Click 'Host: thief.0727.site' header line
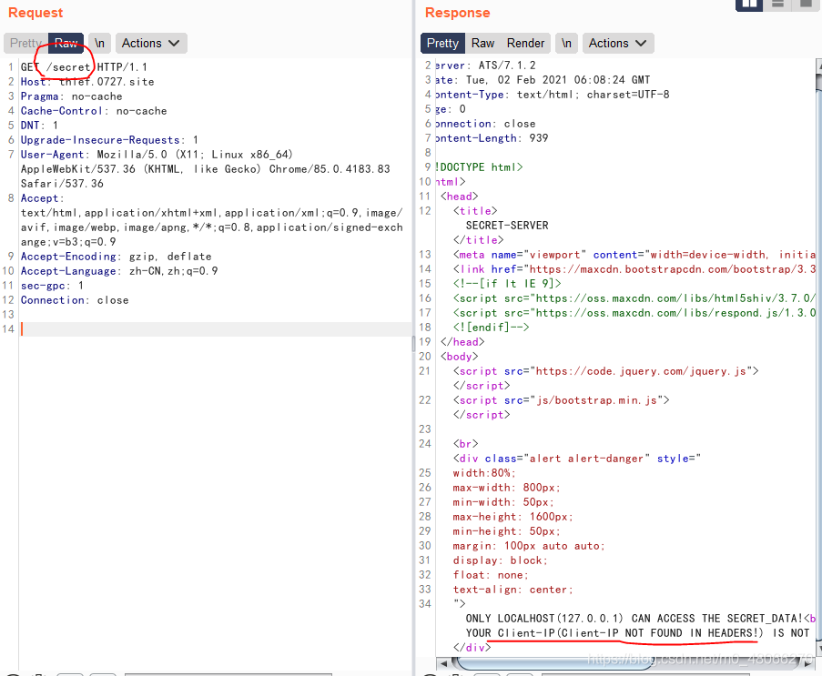The height and width of the screenshot is (676, 822). click(x=87, y=82)
